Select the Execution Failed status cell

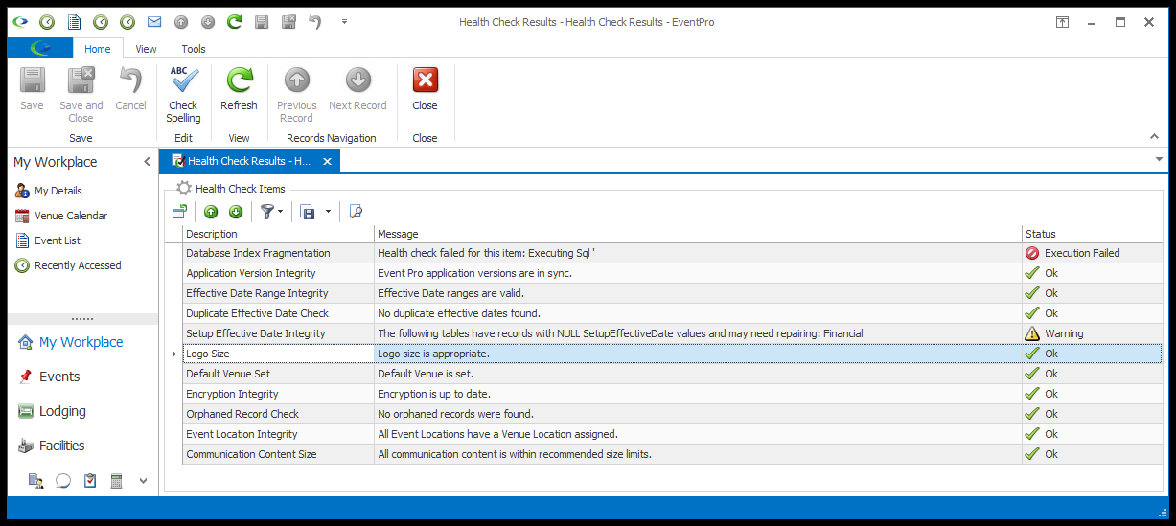(1092, 253)
